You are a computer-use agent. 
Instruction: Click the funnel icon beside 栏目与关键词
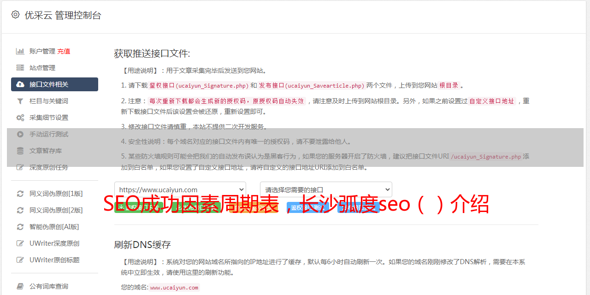[20, 101]
